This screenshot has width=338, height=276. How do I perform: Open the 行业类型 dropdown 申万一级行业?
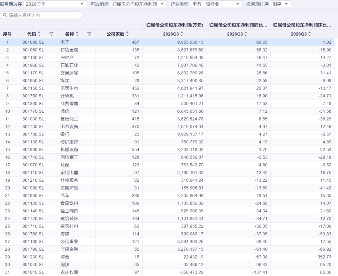coord(216,4)
